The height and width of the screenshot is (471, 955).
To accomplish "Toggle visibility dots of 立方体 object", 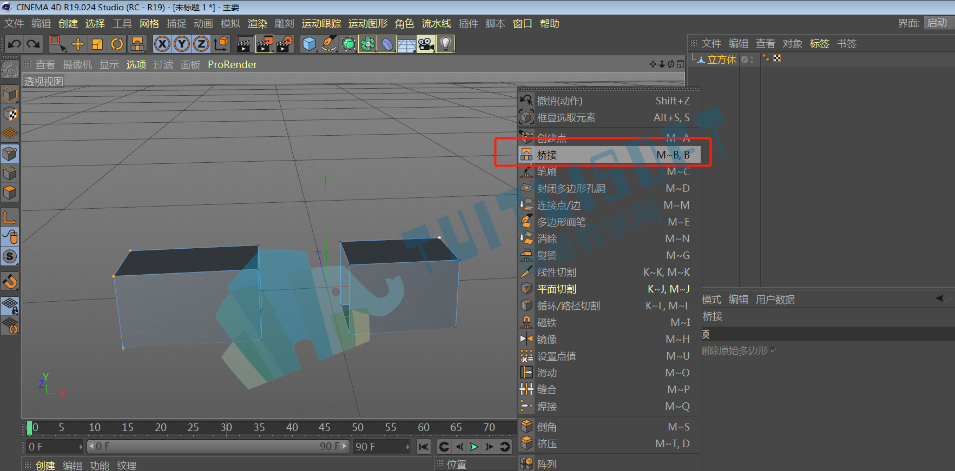I will [x=752, y=59].
